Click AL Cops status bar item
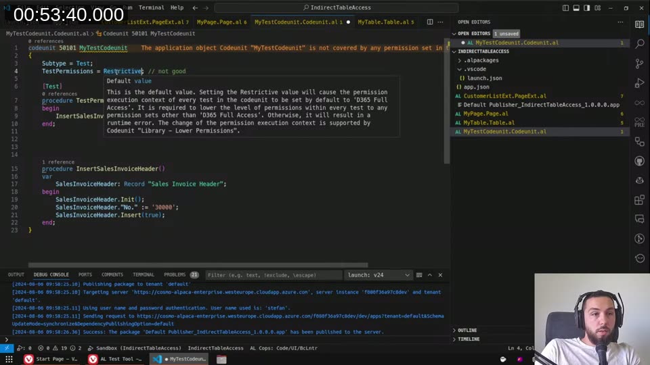 pyautogui.click(x=284, y=348)
